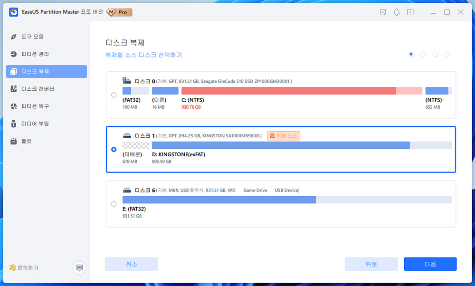The image size is (475, 286).
Task: Click the 디스크 복제 sidebar icon
Action: pyautogui.click(x=13, y=71)
